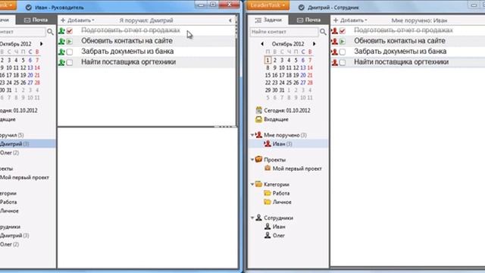Switch to Задачи tab in Dmitry's window
The image size is (485, 273).
pos(268,20)
